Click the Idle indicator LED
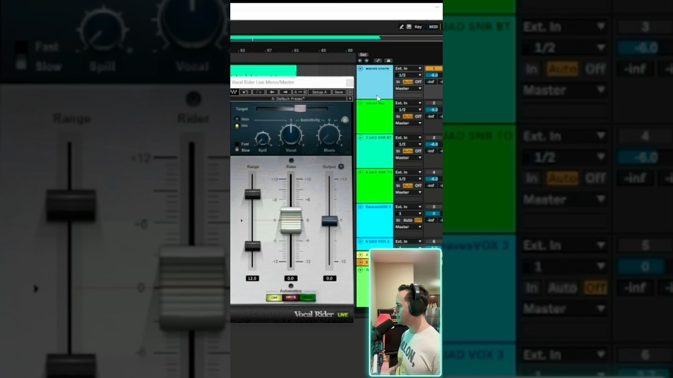 coord(237,126)
